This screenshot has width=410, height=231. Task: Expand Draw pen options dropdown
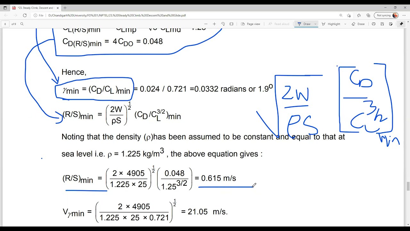(315, 24)
